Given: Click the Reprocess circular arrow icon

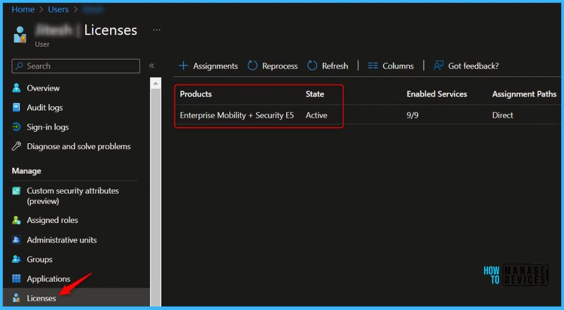Looking at the screenshot, I should (x=253, y=66).
